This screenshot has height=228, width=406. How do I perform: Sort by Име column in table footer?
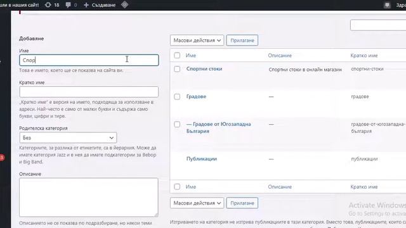point(190,187)
